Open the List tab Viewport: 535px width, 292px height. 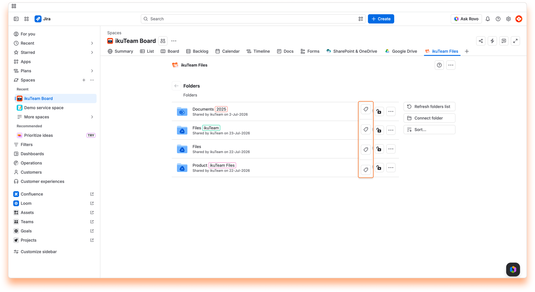point(147,51)
